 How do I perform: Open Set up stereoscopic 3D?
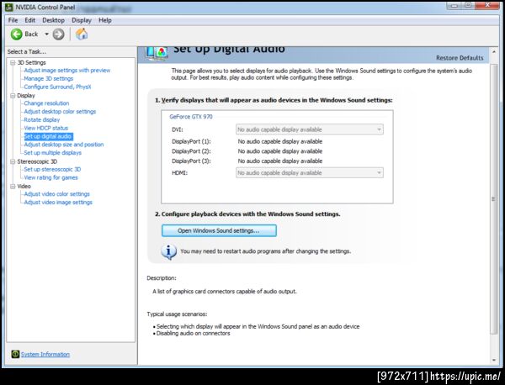(x=52, y=169)
